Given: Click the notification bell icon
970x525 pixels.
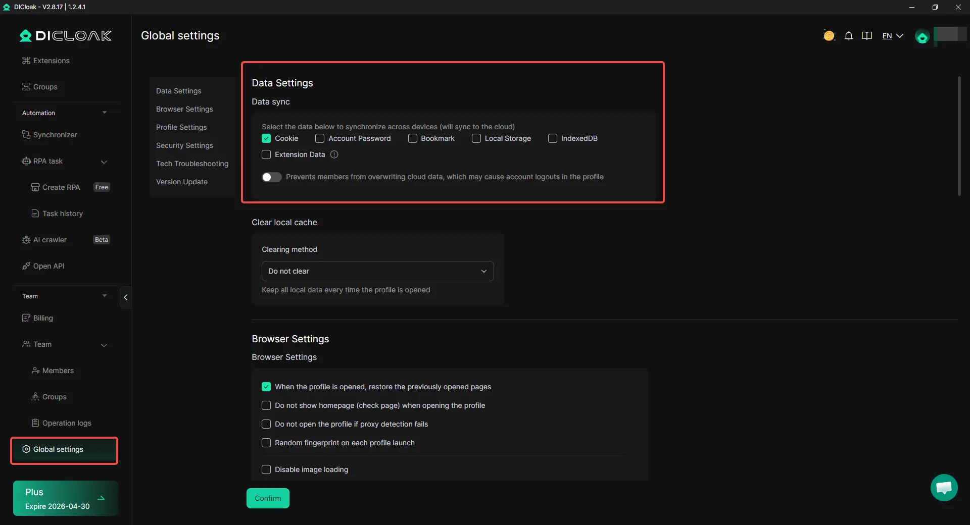Looking at the screenshot, I should click(849, 36).
